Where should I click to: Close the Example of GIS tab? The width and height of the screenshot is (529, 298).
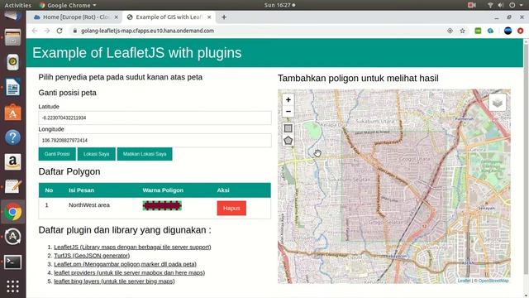click(209, 17)
